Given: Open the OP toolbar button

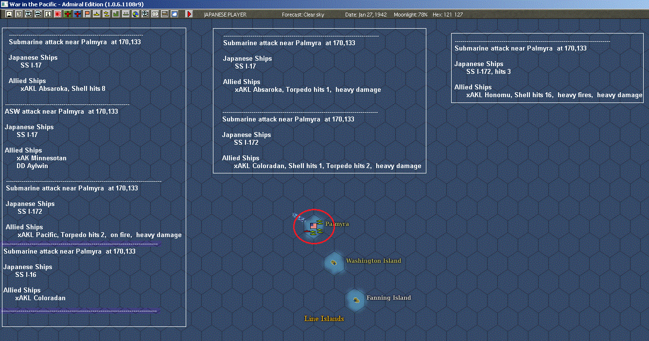Looking at the screenshot, I should coord(155,14).
